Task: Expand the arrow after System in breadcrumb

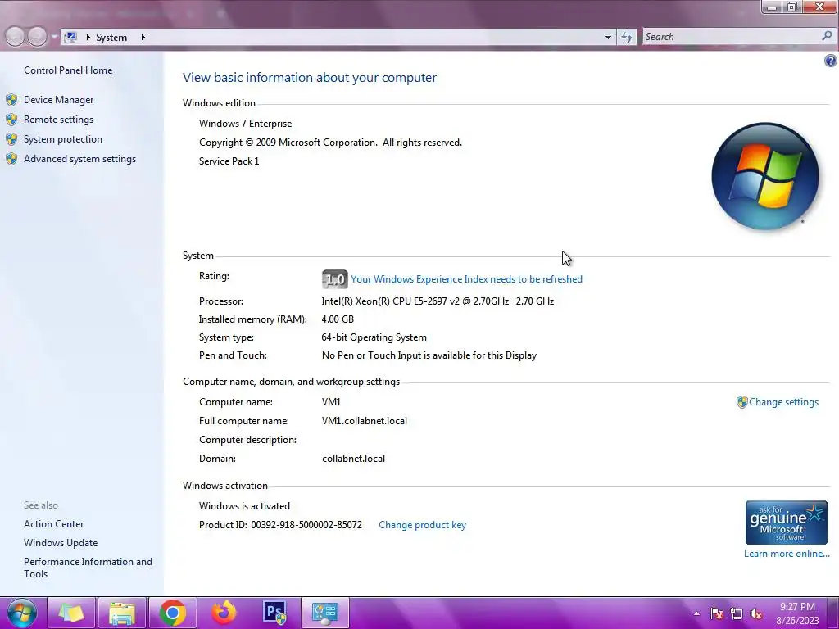Action: (143, 38)
